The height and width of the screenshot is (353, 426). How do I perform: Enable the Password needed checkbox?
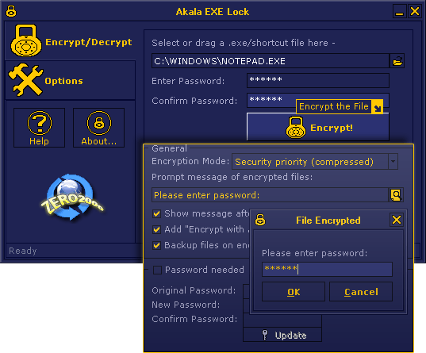[157, 271]
